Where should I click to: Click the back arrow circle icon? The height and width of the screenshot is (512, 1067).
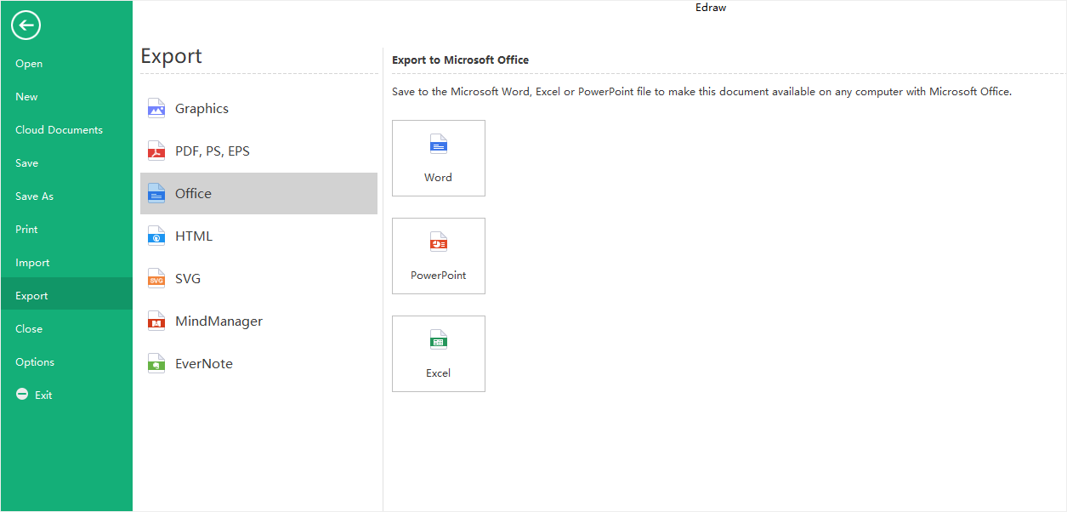(x=26, y=26)
